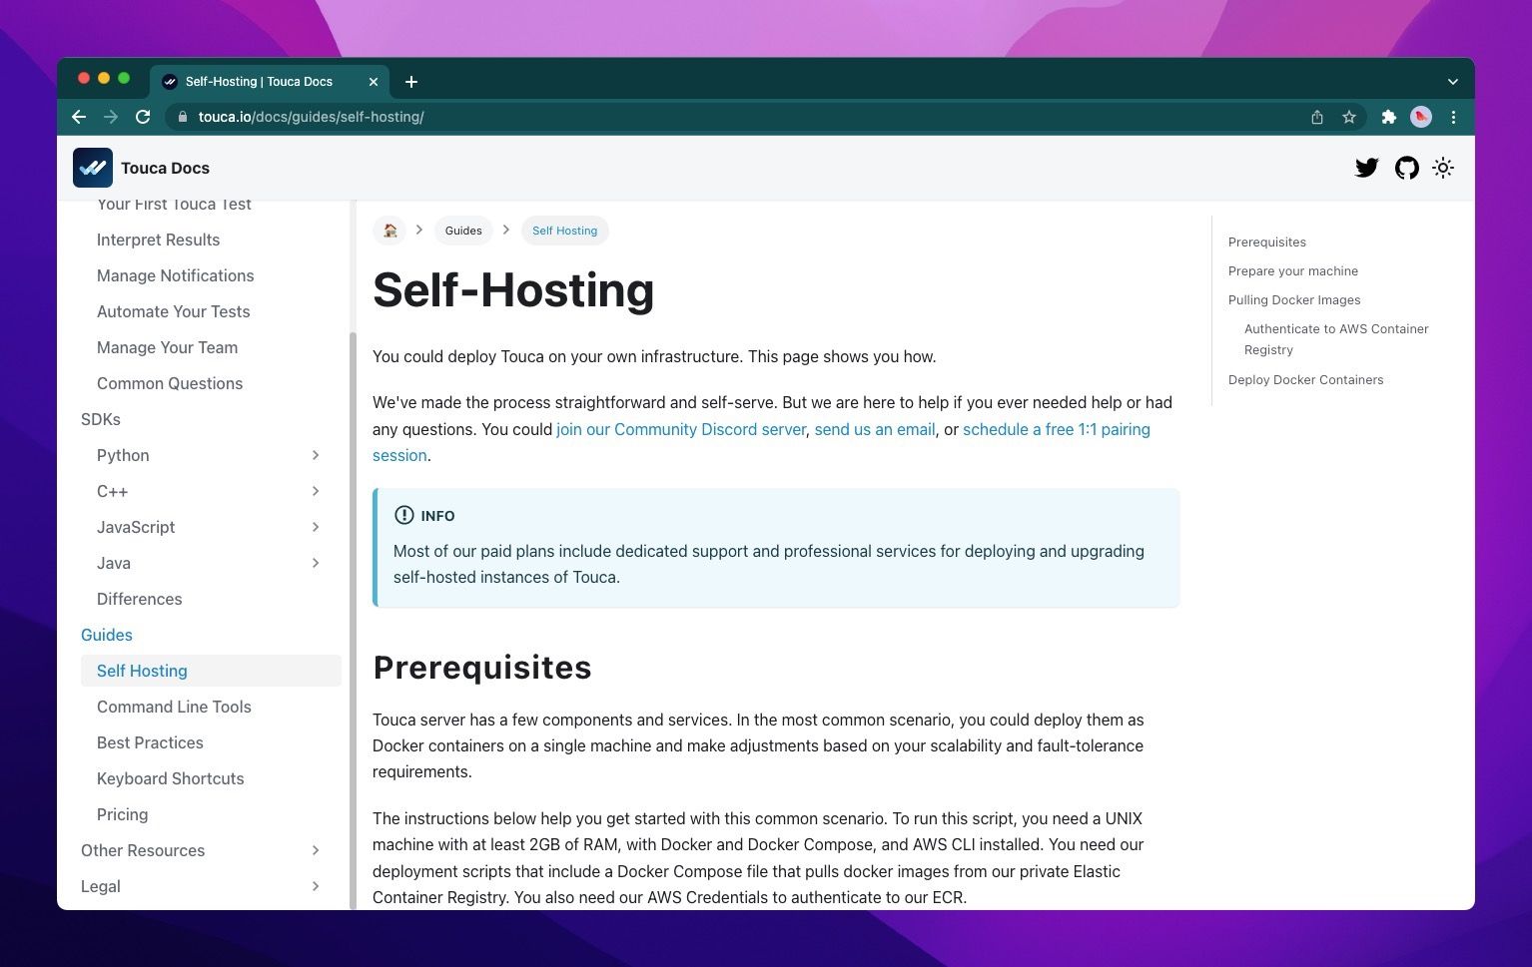Go back with browser back arrow

tap(79, 117)
